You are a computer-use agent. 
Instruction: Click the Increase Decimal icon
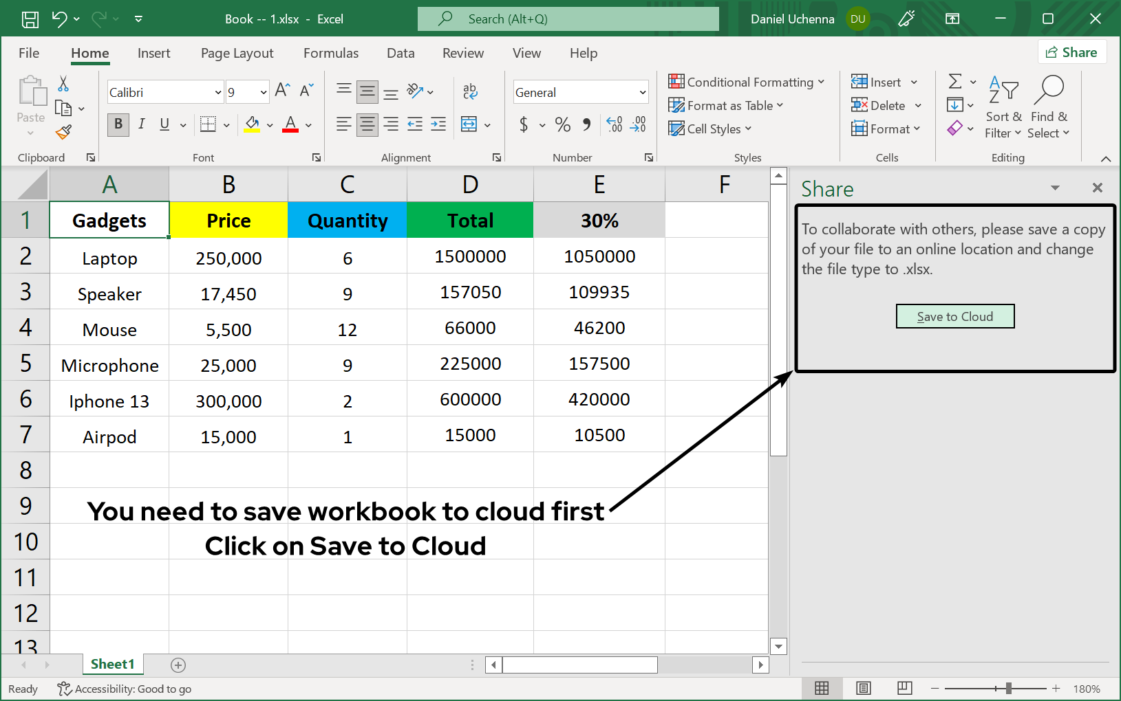615,124
